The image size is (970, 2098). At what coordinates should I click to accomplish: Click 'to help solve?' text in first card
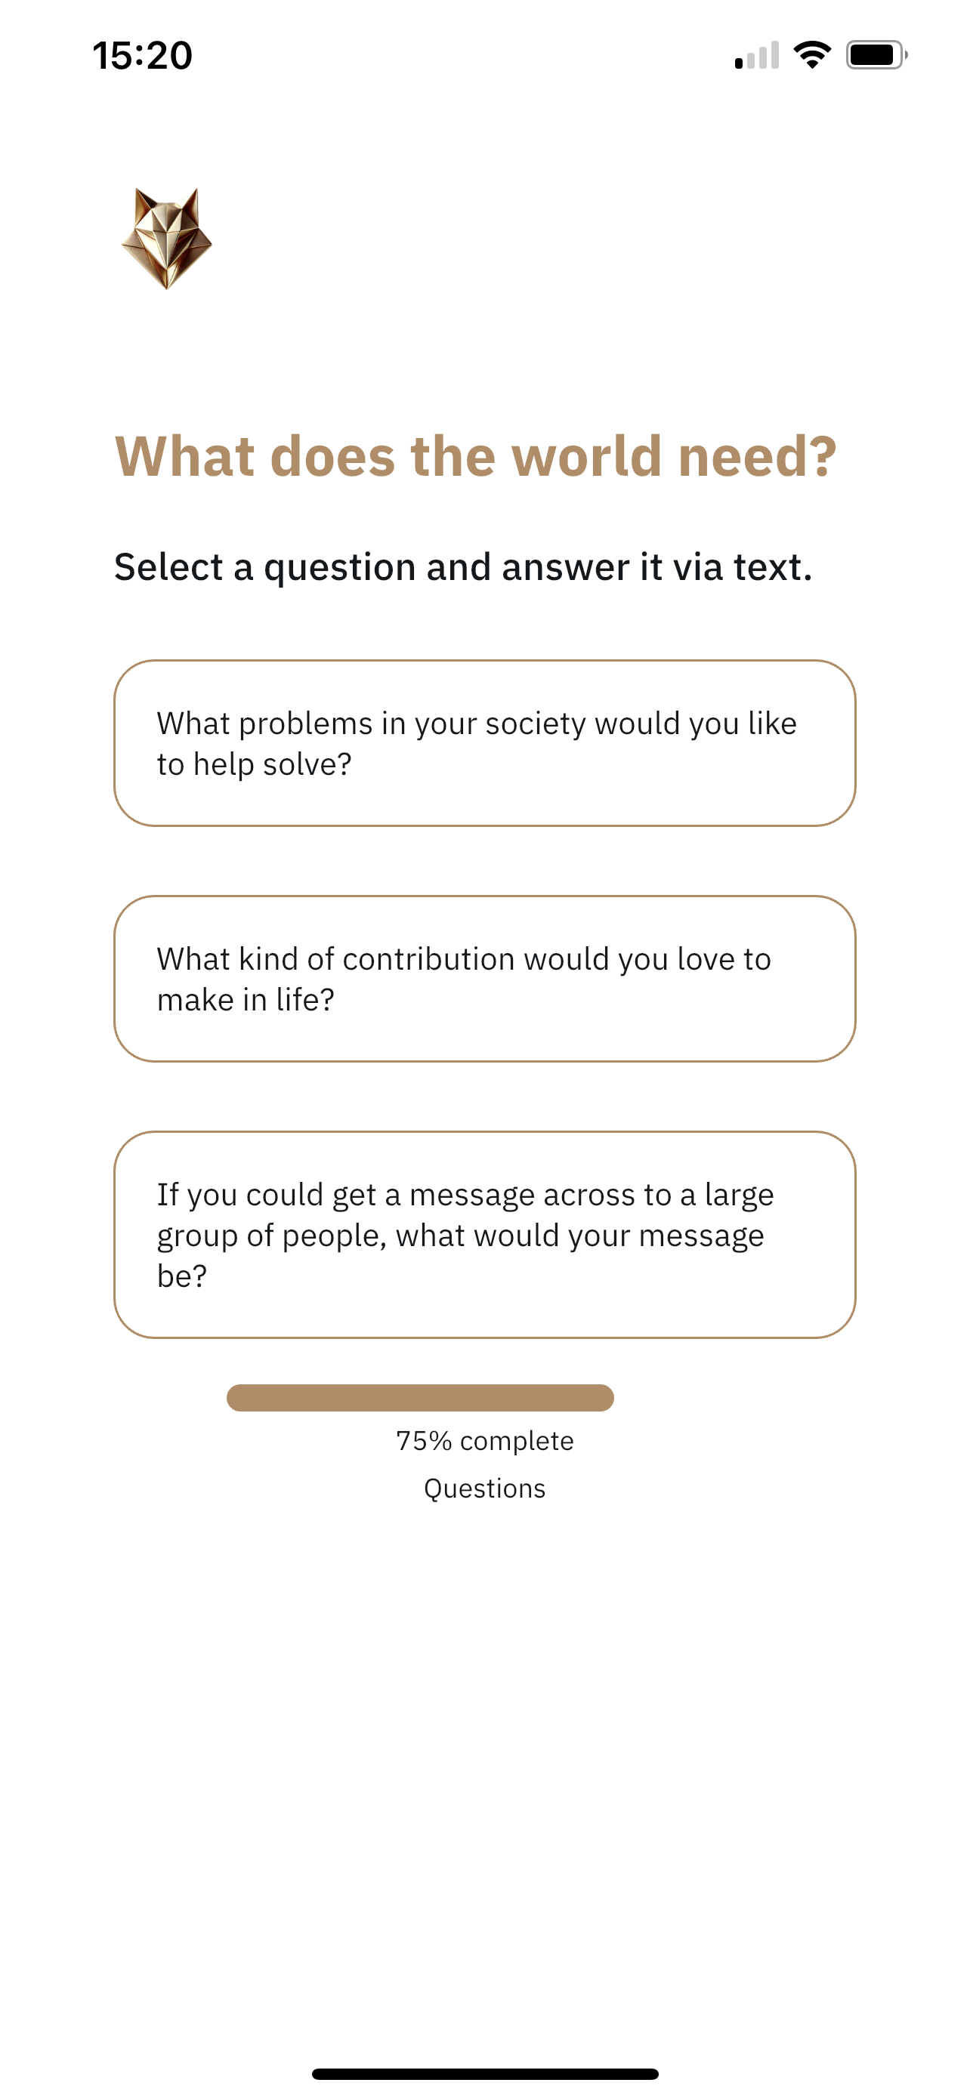254,764
